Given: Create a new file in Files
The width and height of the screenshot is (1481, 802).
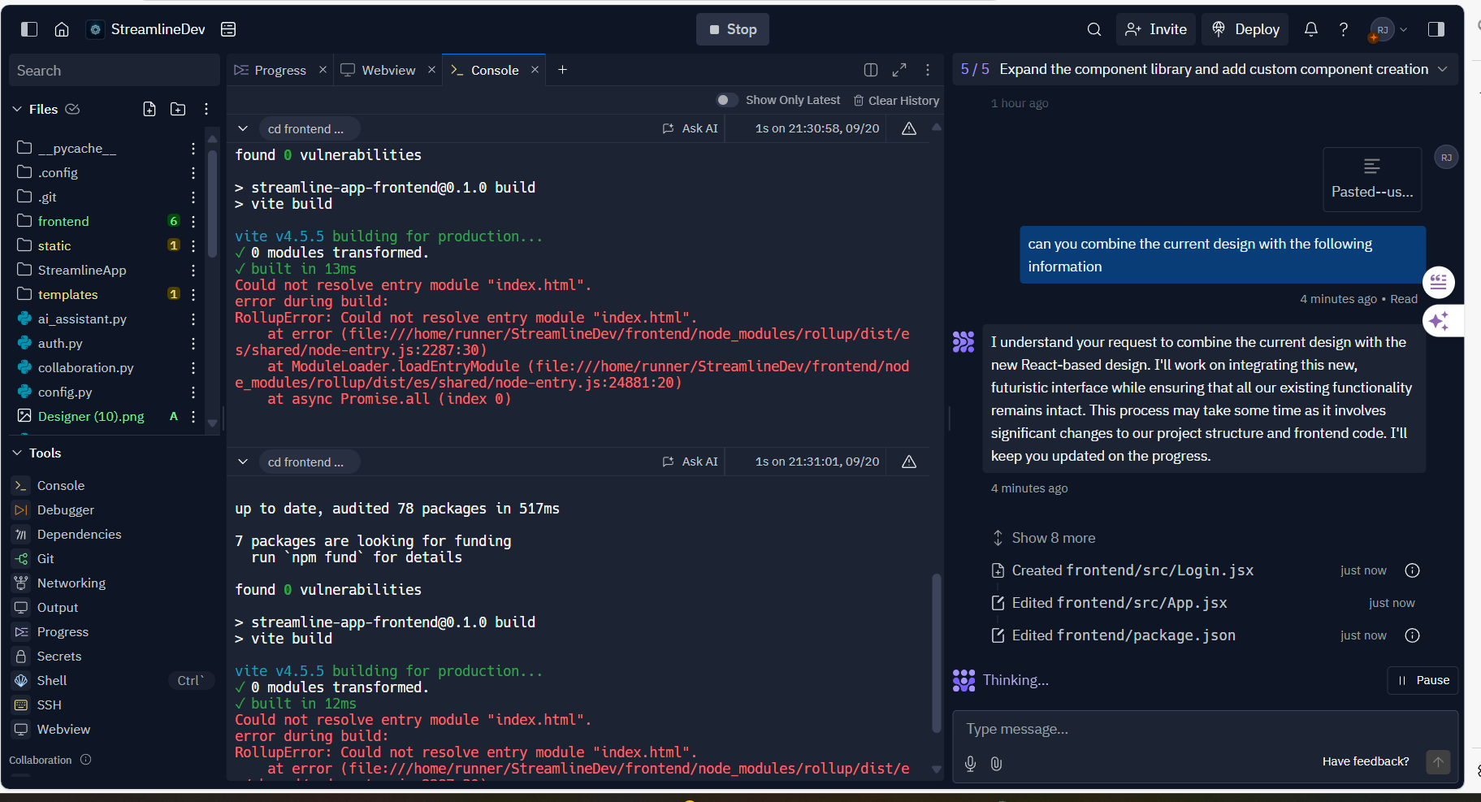Looking at the screenshot, I should [149, 109].
